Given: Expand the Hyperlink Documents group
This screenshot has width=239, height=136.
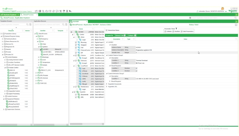Looking at the screenshot, I should (x=107, y=84).
